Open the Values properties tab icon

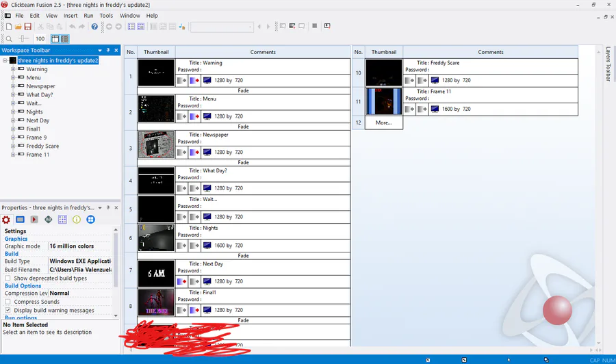pos(49,220)
